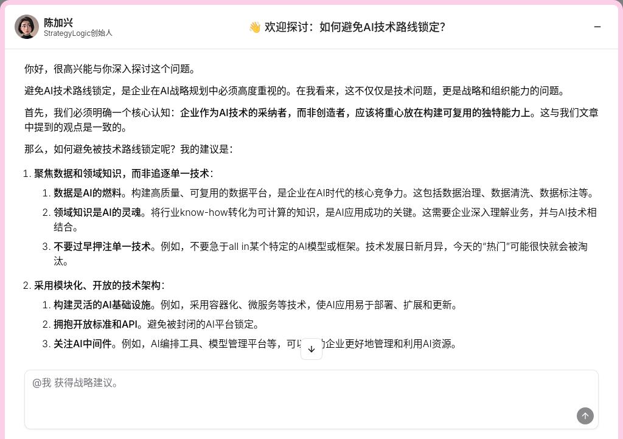Click the 'StrategyLogic创始人' subtitle

[78, 33]
